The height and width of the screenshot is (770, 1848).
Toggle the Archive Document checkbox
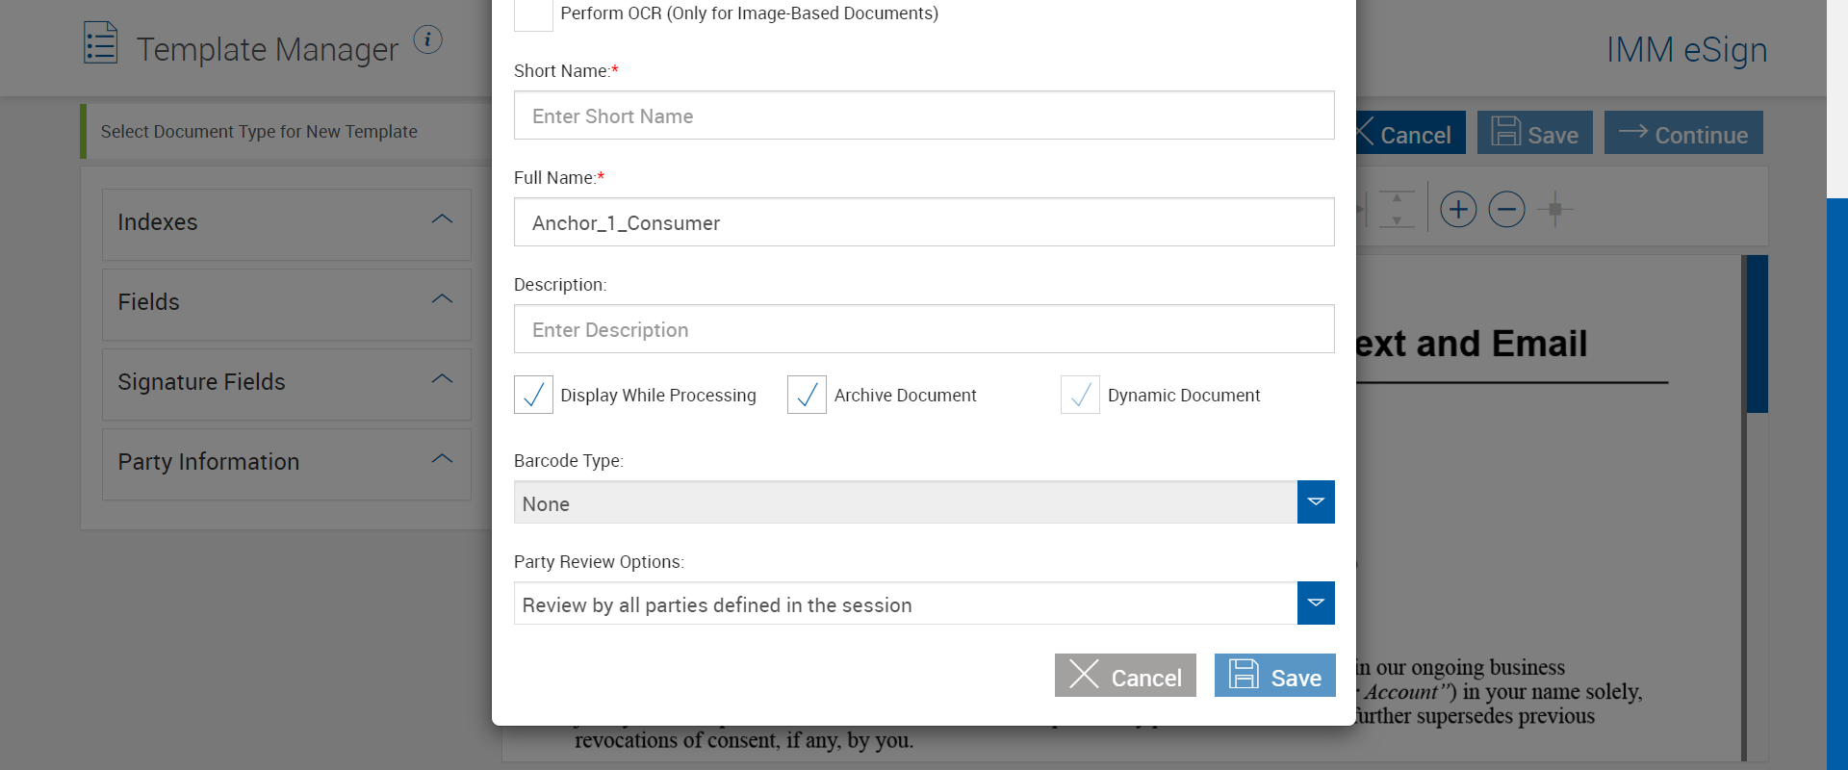[x=807, y=395]
